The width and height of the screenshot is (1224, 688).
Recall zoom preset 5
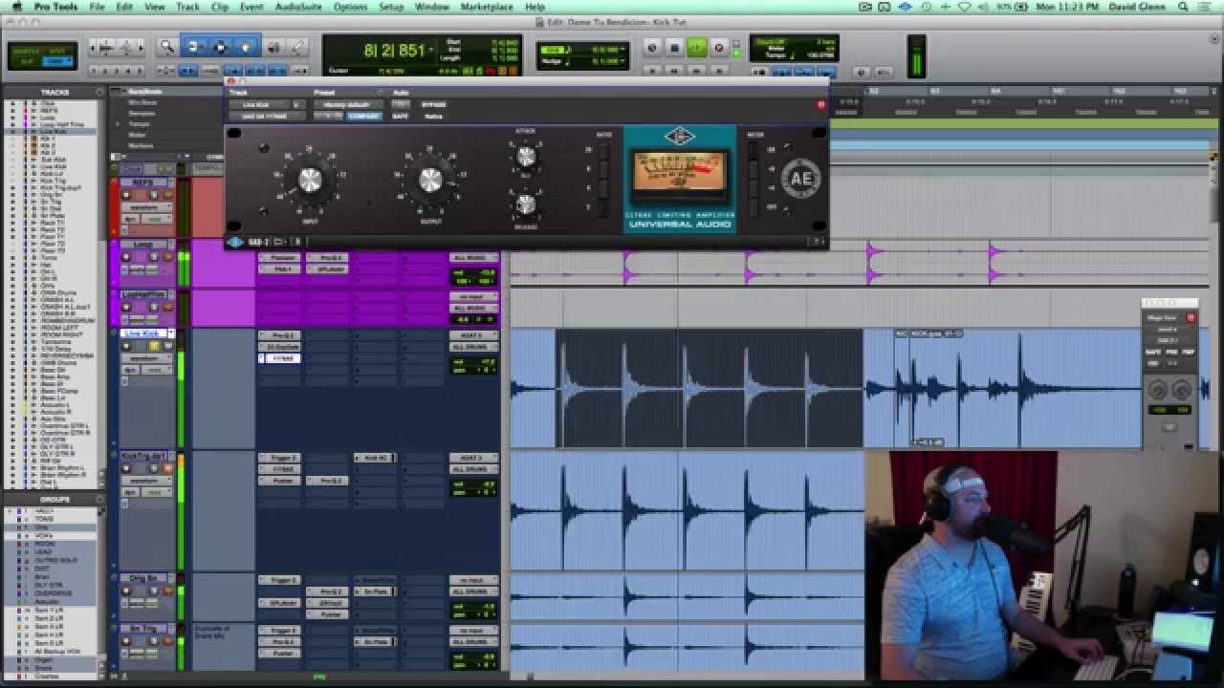(140, 72)
